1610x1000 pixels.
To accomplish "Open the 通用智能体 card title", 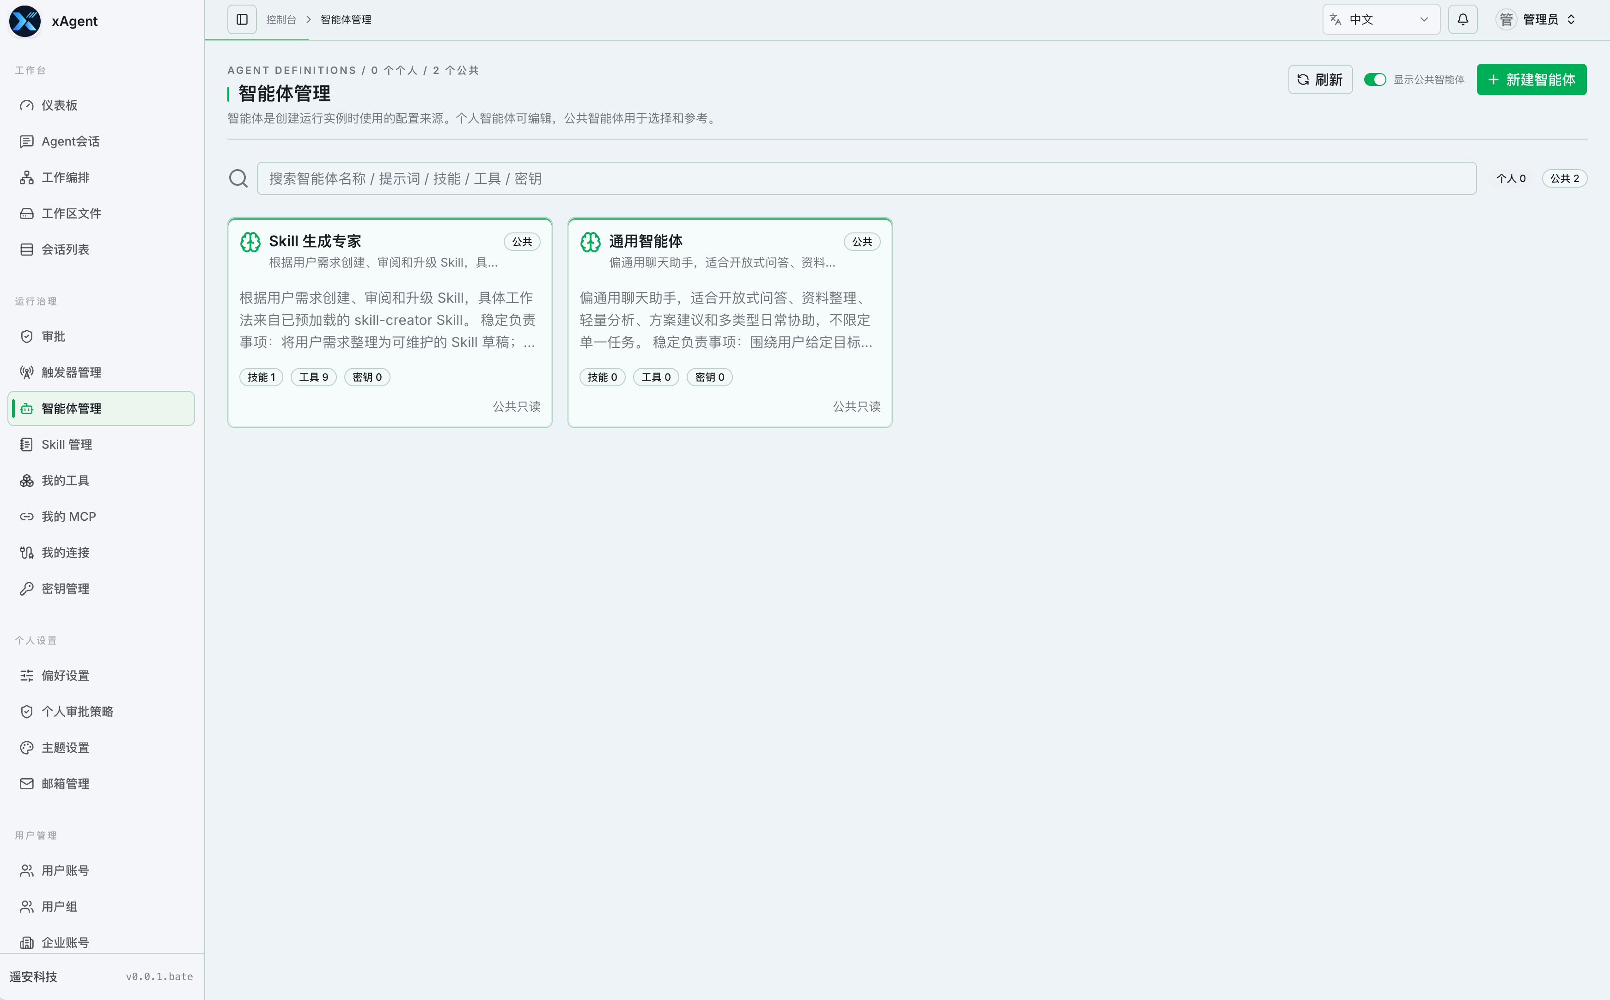I will pos(645,241).
